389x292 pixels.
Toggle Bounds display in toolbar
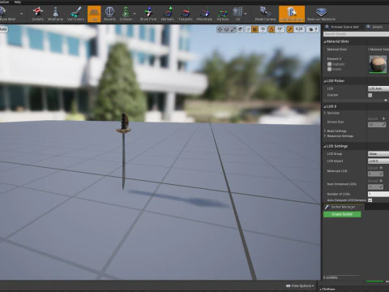click(x=109, y=14)
